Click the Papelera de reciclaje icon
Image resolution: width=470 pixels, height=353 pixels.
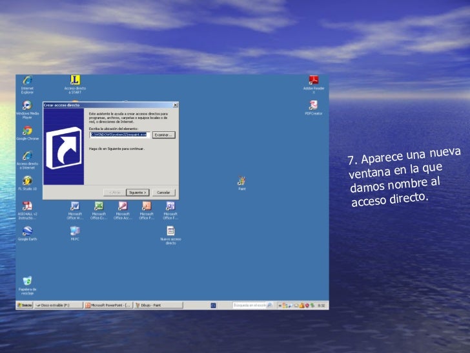(x=26, y=281)
